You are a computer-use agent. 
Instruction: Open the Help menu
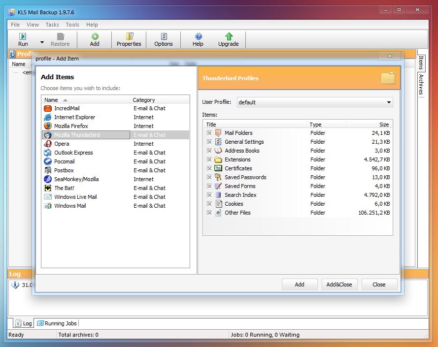(92, 25)
